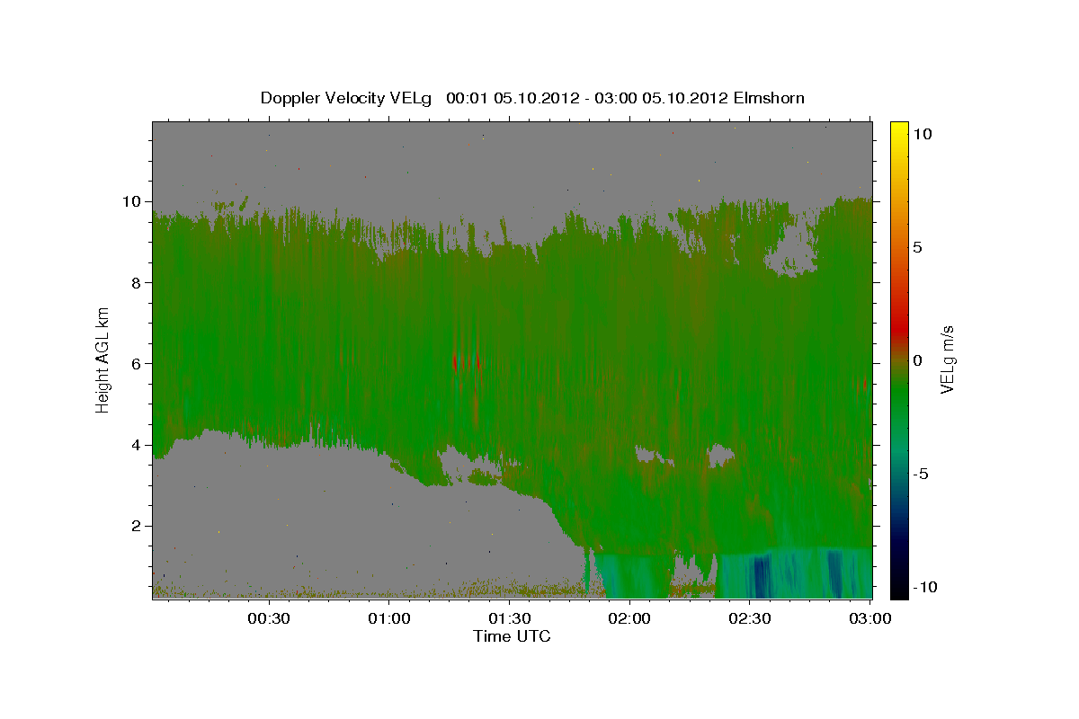The width and height of the screenshot is (1079, 719).
Task: Click the height tick label 4
Action: tap(138, 445)
